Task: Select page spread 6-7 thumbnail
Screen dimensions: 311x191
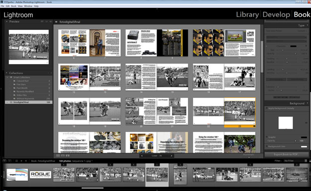Action: [89, 43]
